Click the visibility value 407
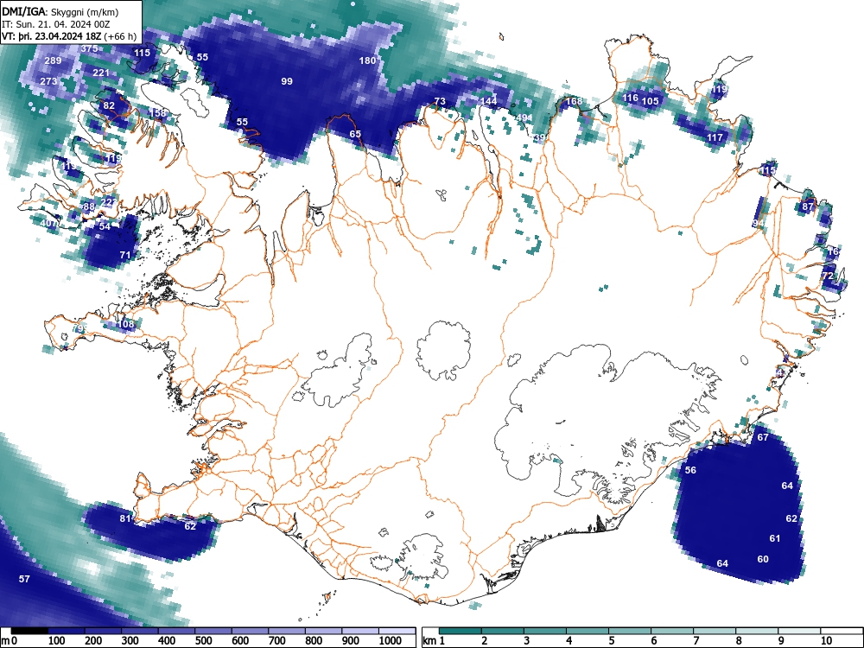The width and height of the screenshot is (864, 648). pos(48,223)
